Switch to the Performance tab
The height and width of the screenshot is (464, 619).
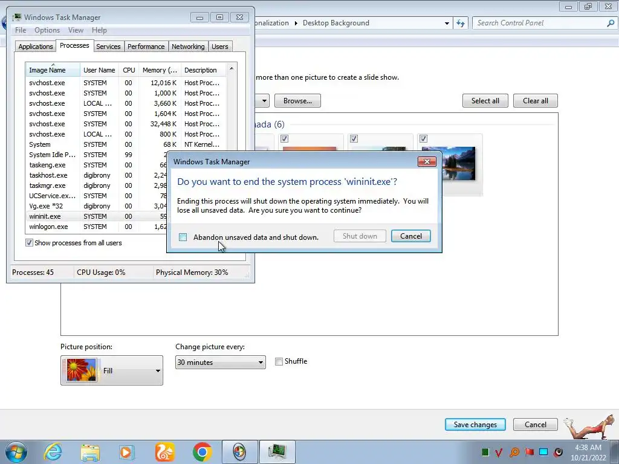click(146, 47)
